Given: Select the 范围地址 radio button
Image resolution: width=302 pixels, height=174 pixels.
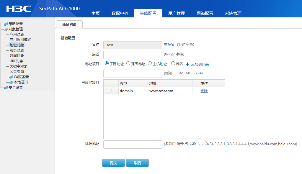Looking at the screenshot, I should 128,63.
